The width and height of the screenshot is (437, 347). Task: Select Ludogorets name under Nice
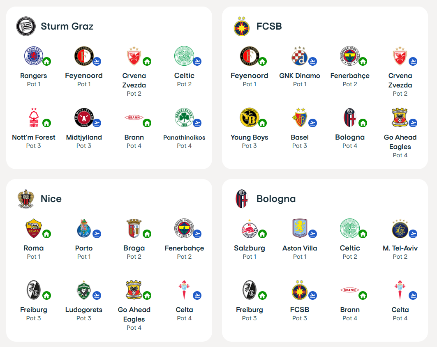coord(83,310)
